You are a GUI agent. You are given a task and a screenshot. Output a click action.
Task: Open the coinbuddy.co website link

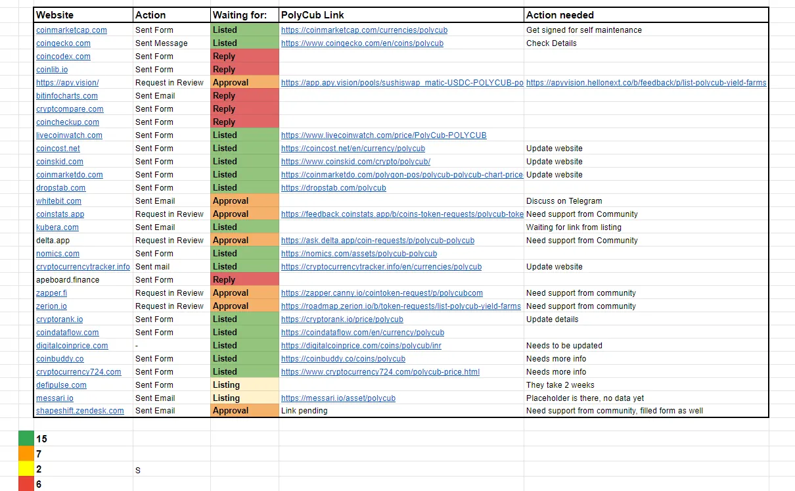60,359
